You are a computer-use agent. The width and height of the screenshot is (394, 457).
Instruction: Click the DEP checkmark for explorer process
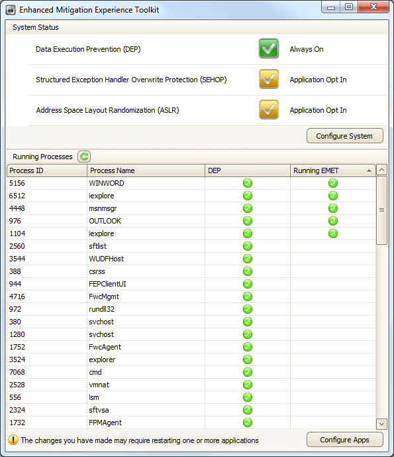pyautogui.click(x=248, y=359)
